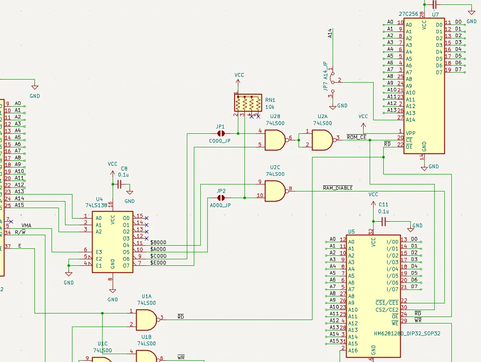Select the JP7 A14_JP three-pin jumper
The height and width of the screenshot is (362, 481).
tap(333, 82)
